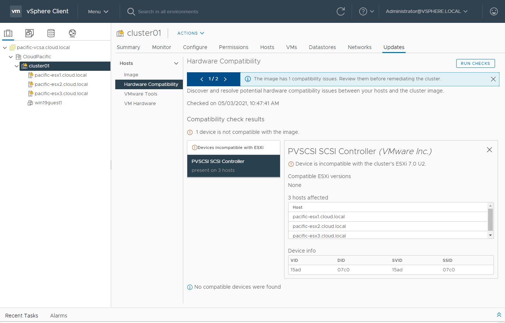Go to next notification message arrow

(225, 79)
